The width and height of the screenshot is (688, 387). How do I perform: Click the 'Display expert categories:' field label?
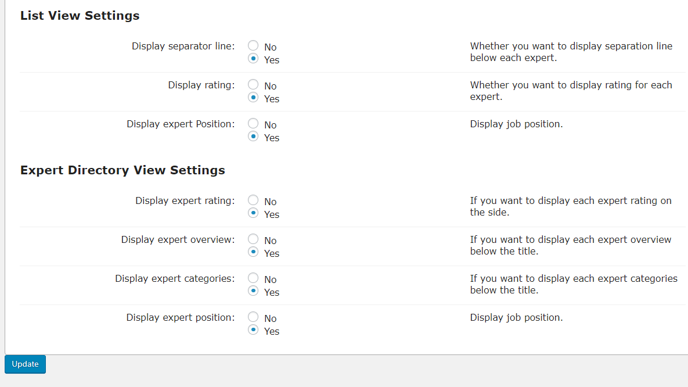(x=175, y=278)
